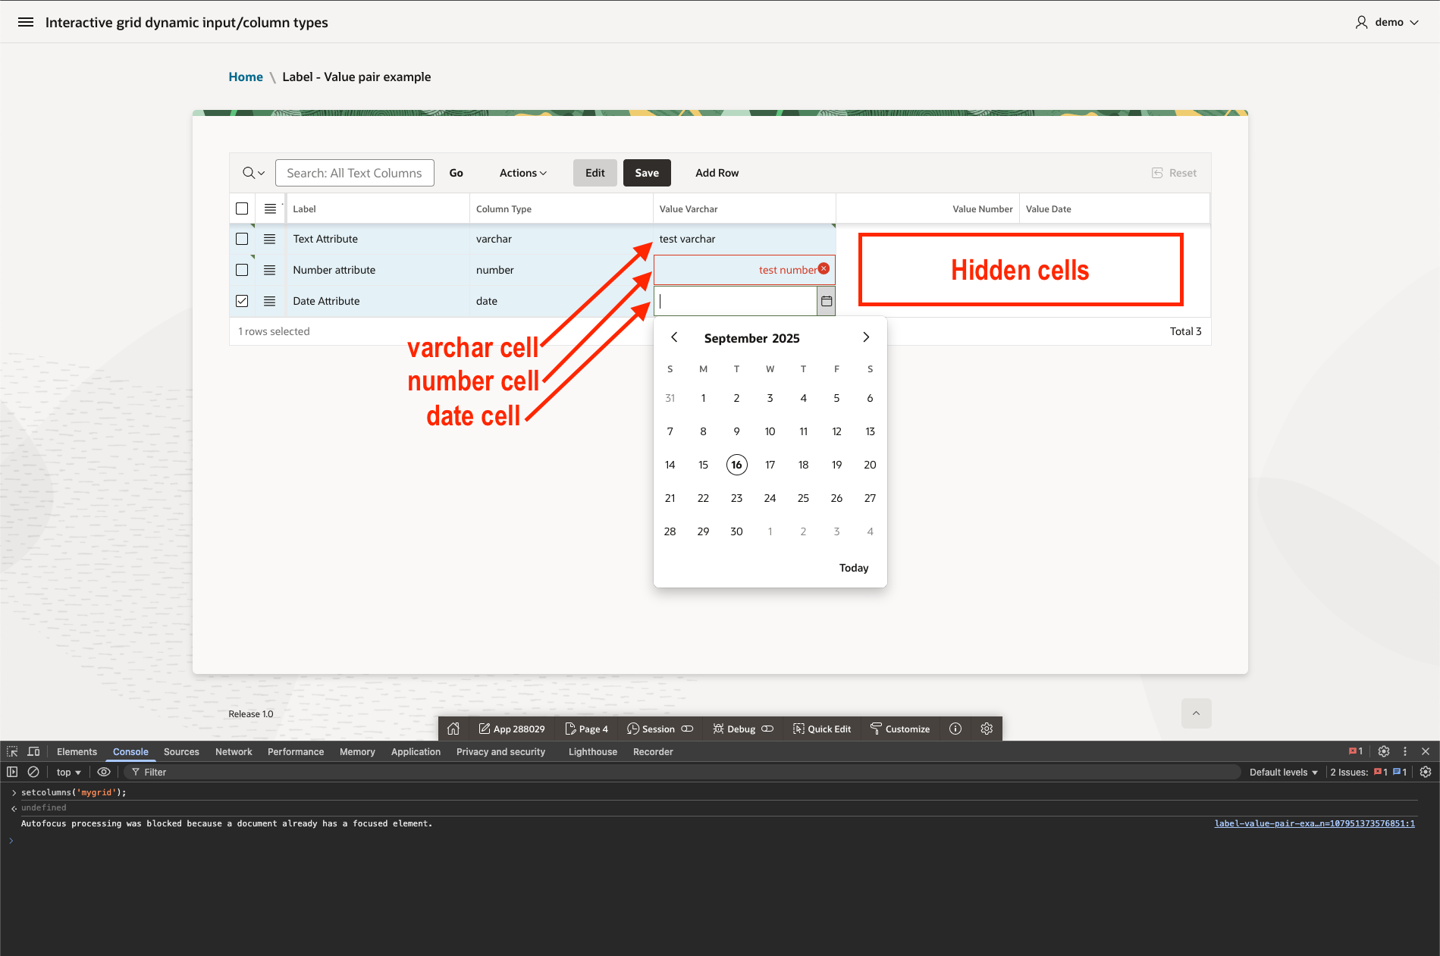Expand the Actions dropdown menu
The height and width of the screenshot is (956, 1440).
point(522,173)
